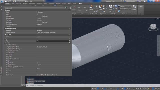Image resolution: width=160 pixels, height=90 pixels.
Task: Click the Manufacturer property row
Action: (37, 53)
